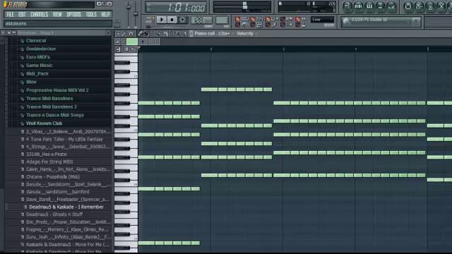
Task: Toggle last orange recording option in top row
Action: (x=298, y=19)
